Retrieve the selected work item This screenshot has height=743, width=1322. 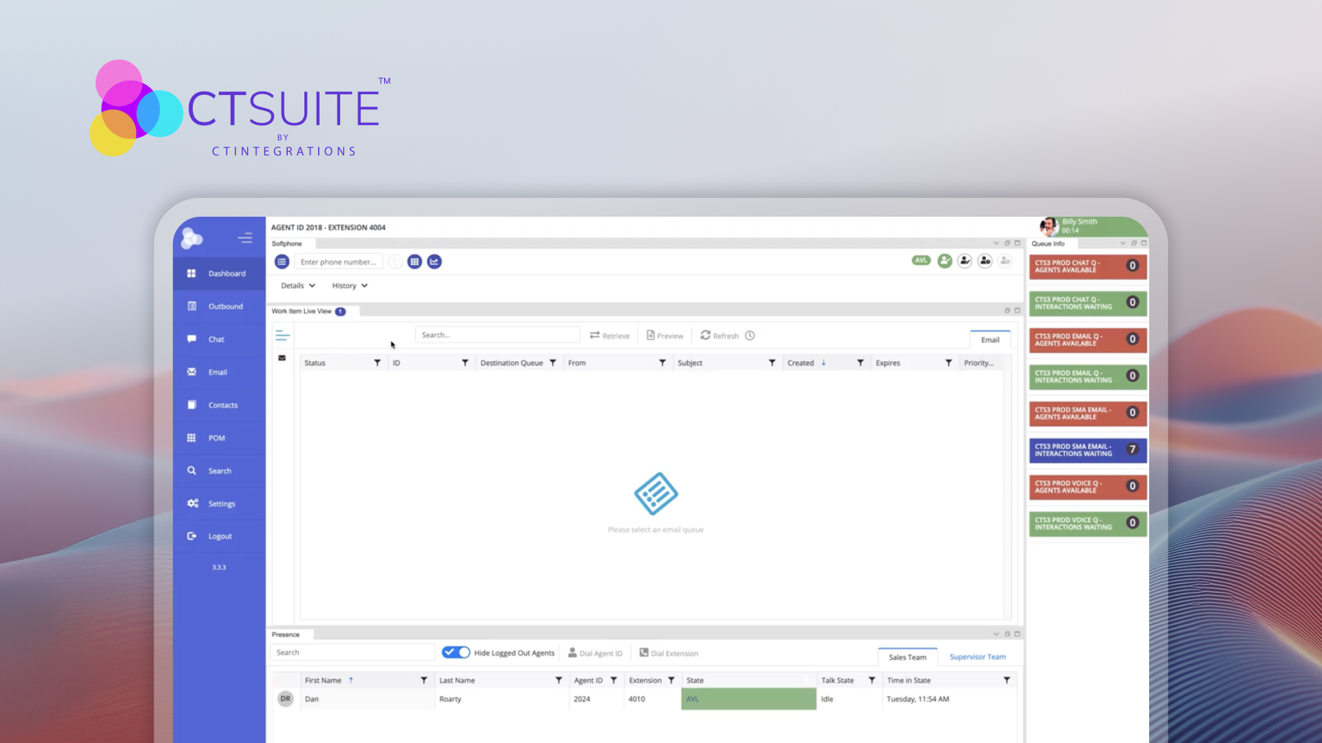coord(609,336)
